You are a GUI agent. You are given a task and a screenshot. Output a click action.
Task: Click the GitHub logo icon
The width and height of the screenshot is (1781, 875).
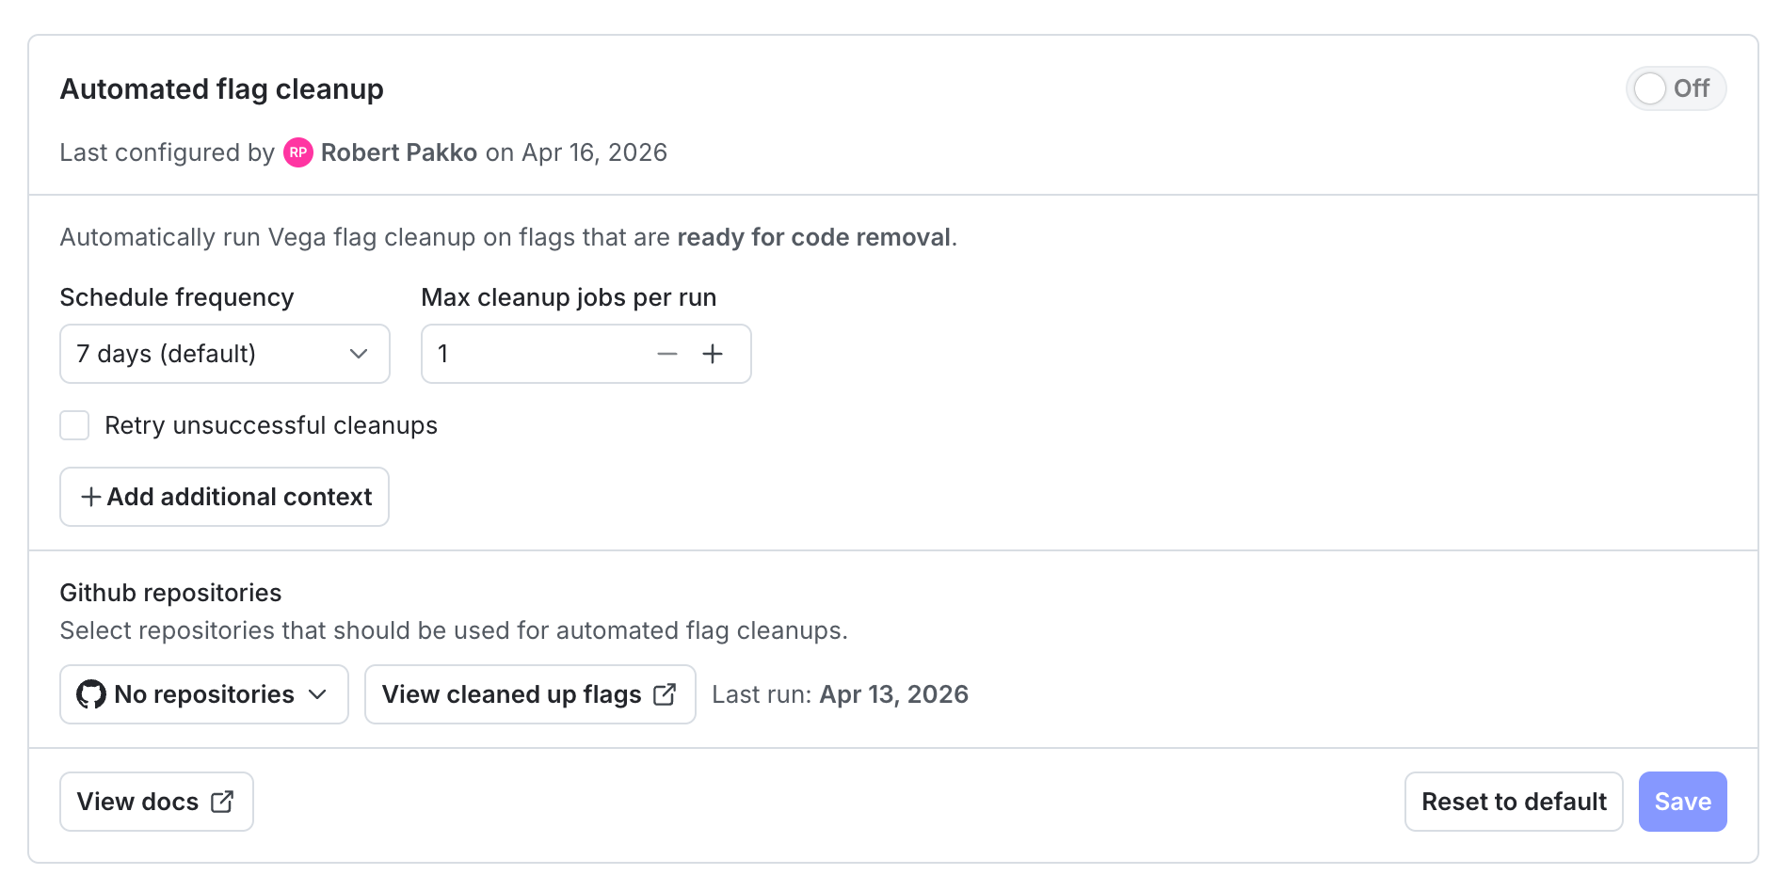[88, 694]
